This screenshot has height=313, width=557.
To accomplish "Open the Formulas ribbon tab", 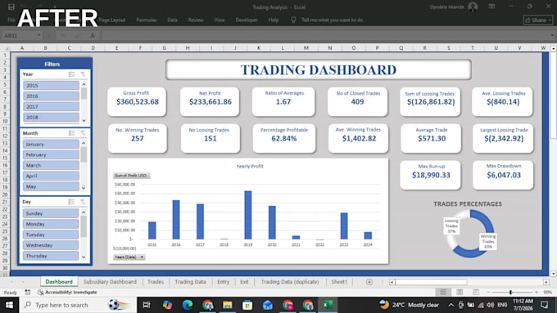I will 147,20.
